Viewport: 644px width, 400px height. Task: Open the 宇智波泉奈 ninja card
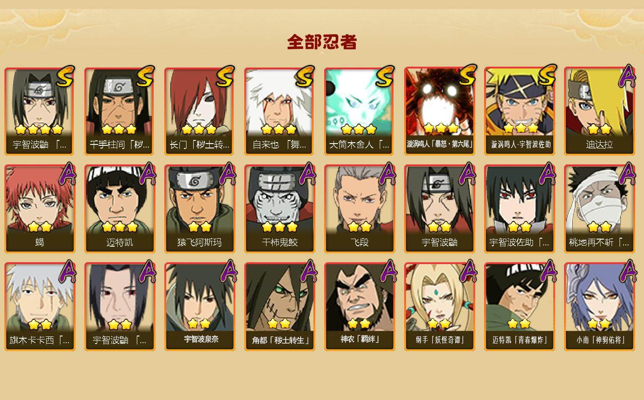coord(199,307)
